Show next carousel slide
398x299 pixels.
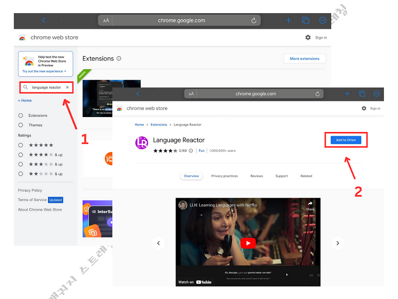coord(337,243)
